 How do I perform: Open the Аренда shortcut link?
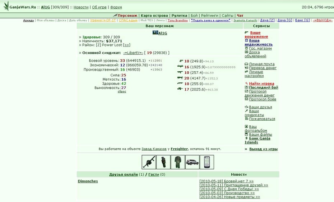[x=28, y=20]
